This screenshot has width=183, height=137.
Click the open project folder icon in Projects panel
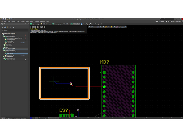pos(8,27)
